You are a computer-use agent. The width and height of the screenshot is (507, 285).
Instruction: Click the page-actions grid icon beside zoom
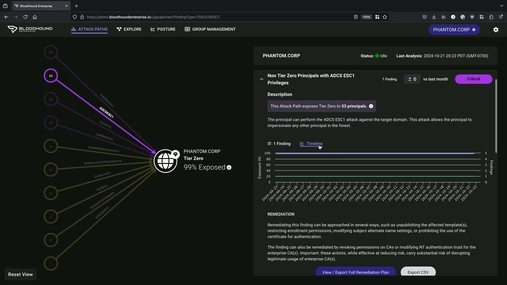tap(377, 17)
